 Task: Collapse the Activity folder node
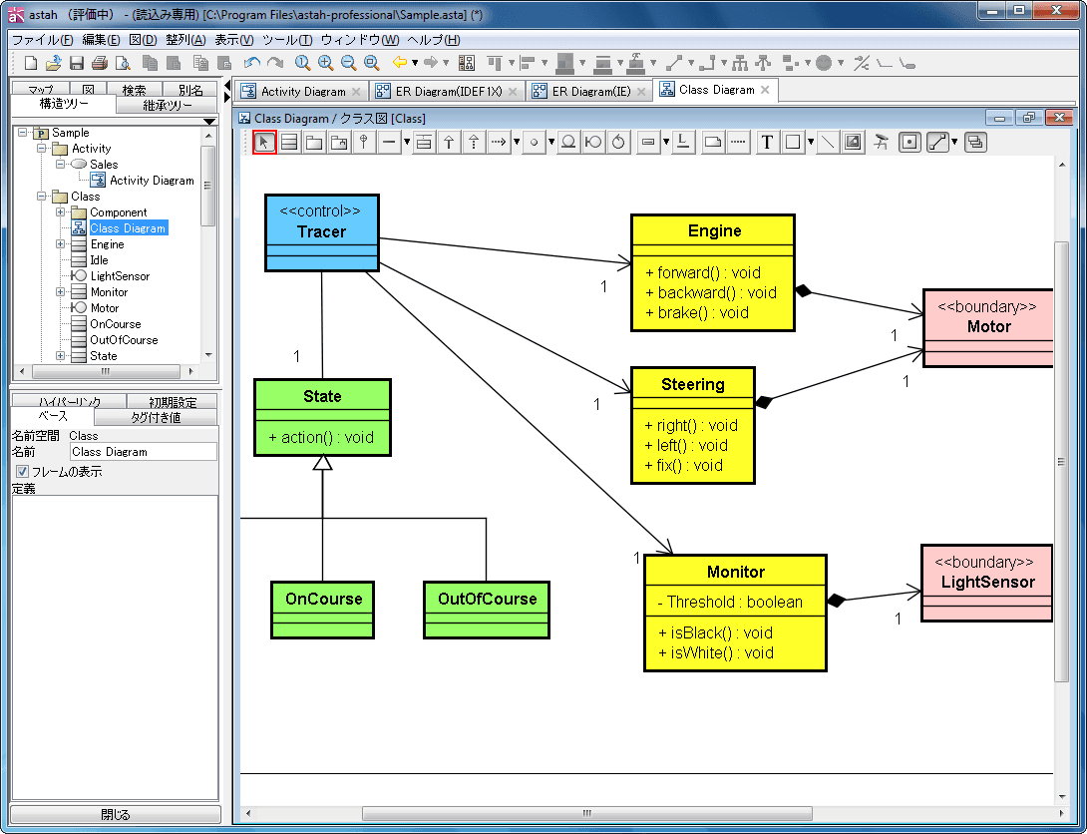coord(42,149)
